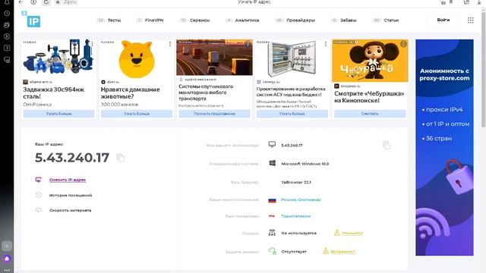Open options dots on the АСУ cabinet ad
Image resolution: width=486 pixels, height=273 pixels.
coord(326,44)
